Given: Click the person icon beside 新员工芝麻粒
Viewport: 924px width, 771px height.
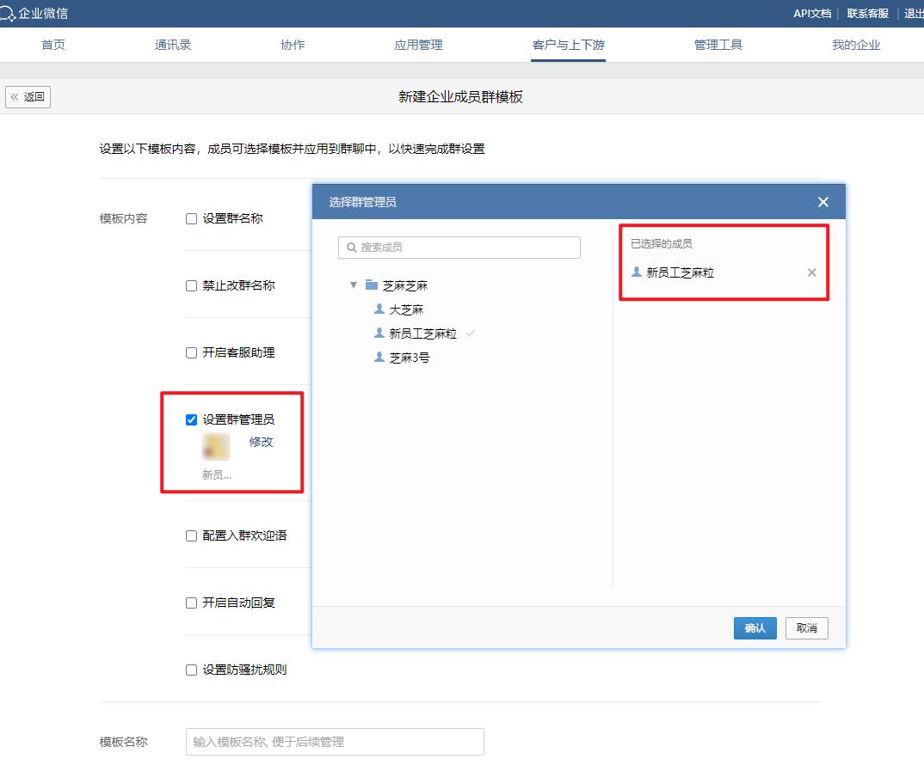Looking at the screenshot, I should [379, 333].
